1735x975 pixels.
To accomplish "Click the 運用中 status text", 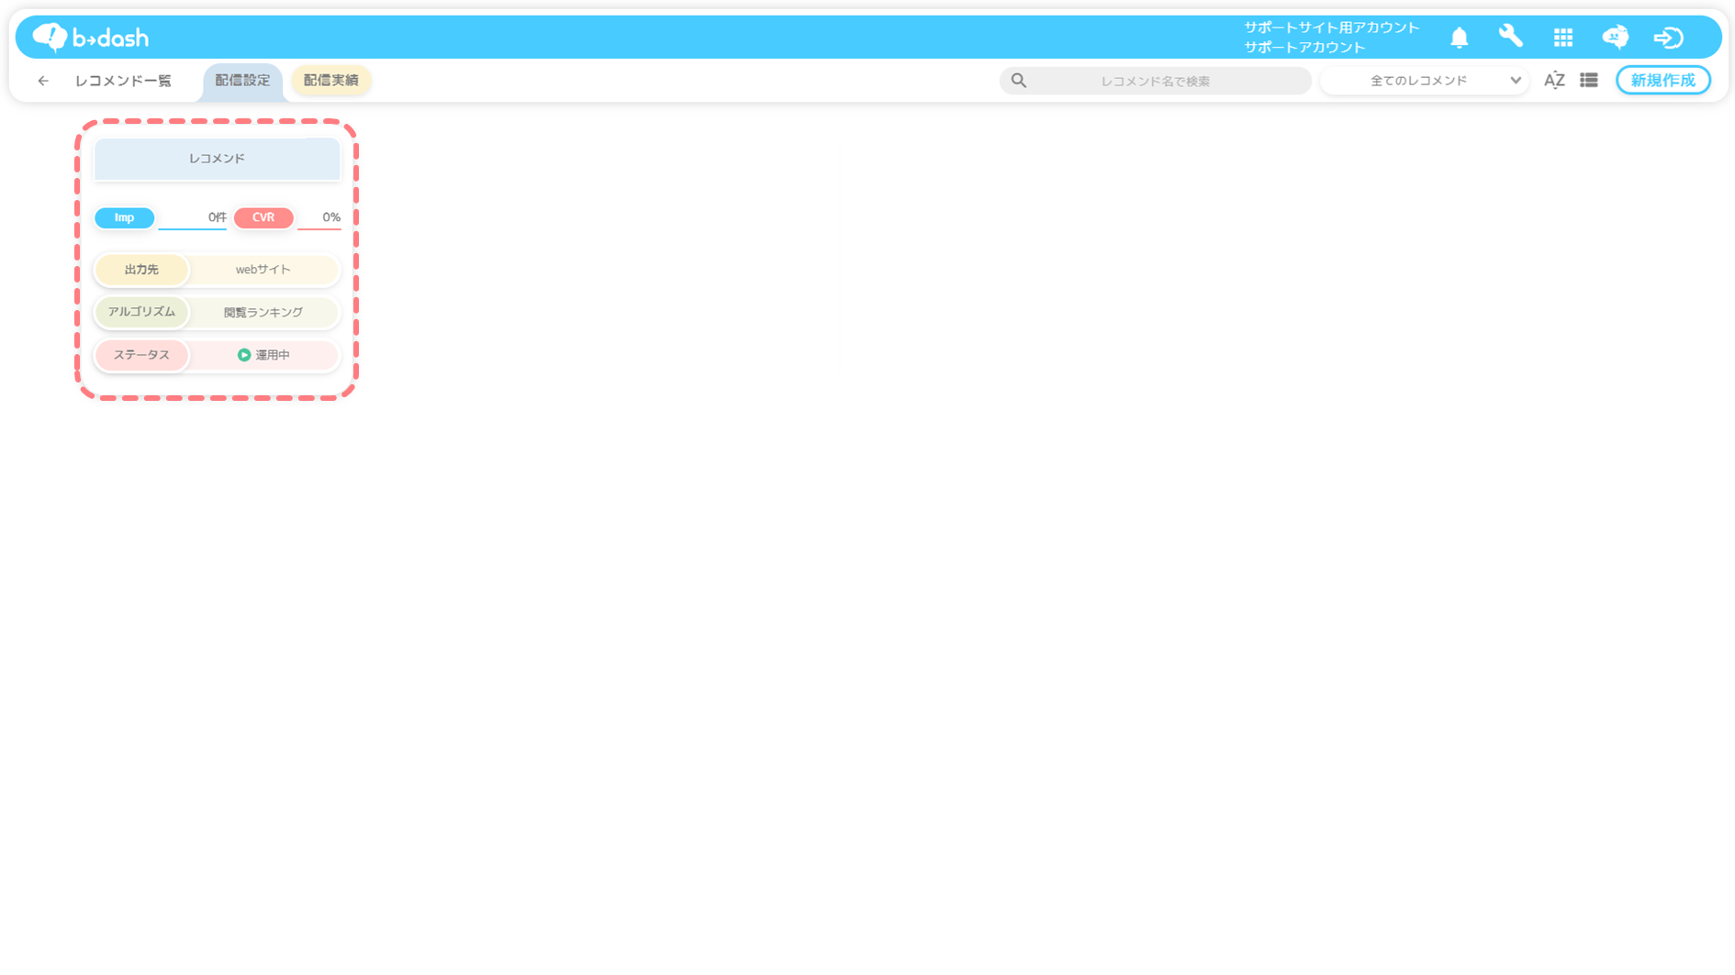I will [273, 355].
